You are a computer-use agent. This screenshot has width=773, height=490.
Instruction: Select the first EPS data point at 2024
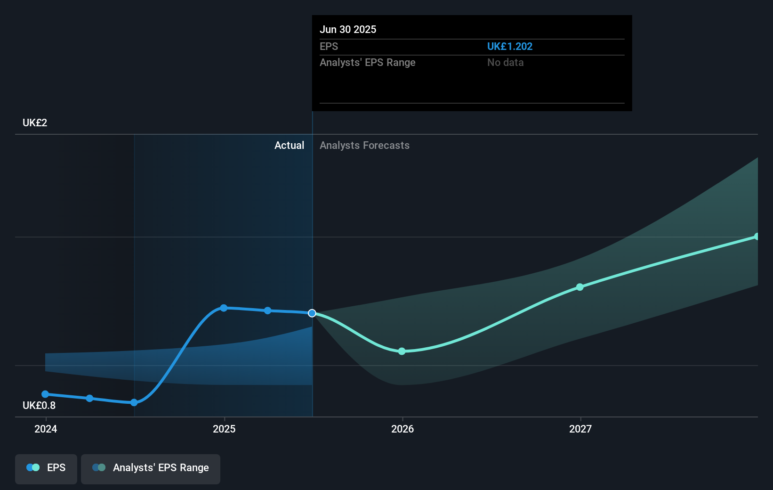tap(45, 394)
